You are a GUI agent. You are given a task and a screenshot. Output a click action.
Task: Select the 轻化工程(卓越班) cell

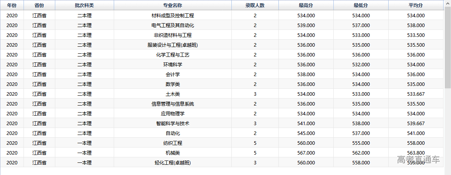[173, 163]
